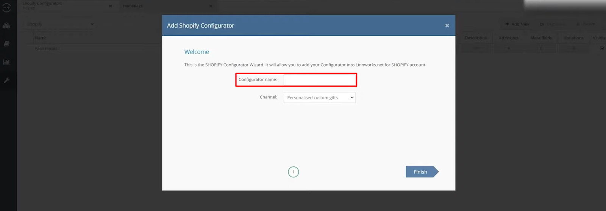The width and height of the screenshot is (606, 211).
Task: Click the Welcome heading in wizard
Action: click(x=197, y=52)
